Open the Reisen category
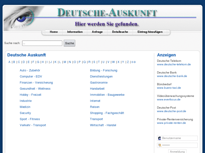Viewport: 205px width, 153px height. coord(95,107)
